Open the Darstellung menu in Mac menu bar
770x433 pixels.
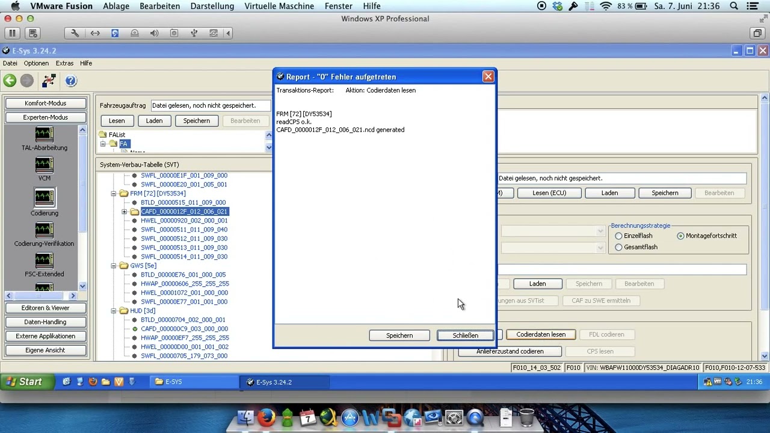pyautogui.click(x=212, y=6)
